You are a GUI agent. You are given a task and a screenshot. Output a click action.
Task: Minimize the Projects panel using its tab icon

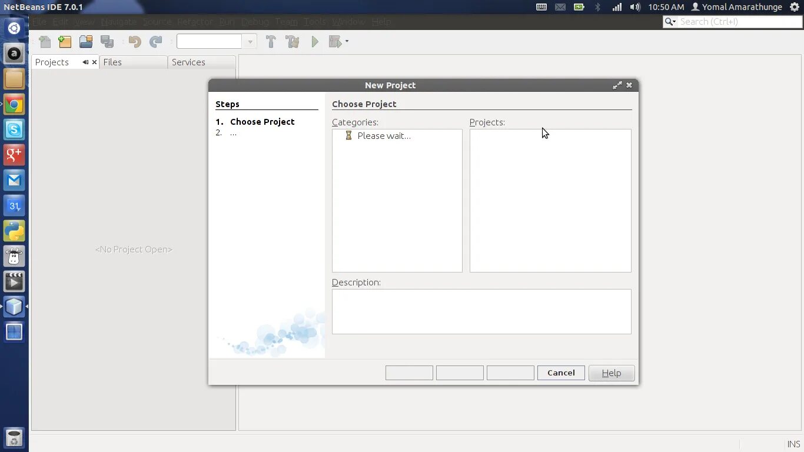(85, 62)
